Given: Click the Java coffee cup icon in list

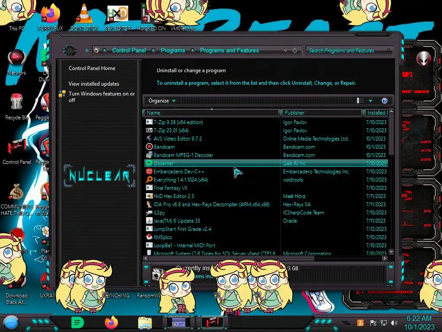Looking at the screenshot, I should pos(149,221).
